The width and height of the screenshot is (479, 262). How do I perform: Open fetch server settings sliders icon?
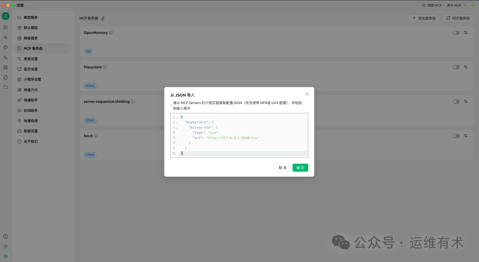click(466, 136)
